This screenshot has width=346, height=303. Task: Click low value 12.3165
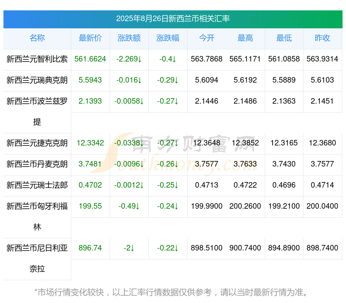click(284, 143)
